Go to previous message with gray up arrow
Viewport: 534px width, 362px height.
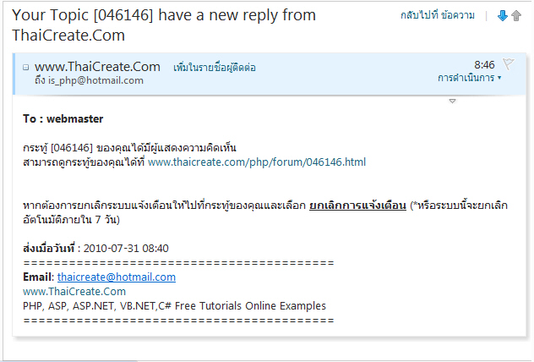point(515,15)
